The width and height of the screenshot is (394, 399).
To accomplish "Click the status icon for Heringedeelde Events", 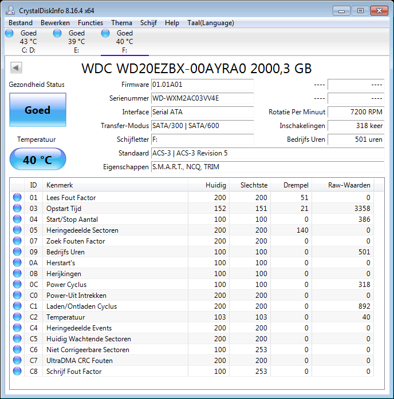I will tap(17, 328).
